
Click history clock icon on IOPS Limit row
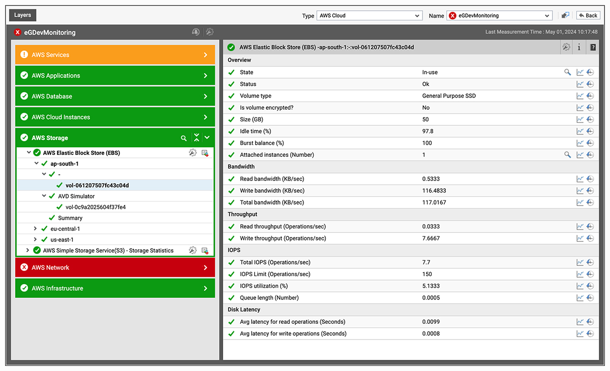click(x=590, y=274)
